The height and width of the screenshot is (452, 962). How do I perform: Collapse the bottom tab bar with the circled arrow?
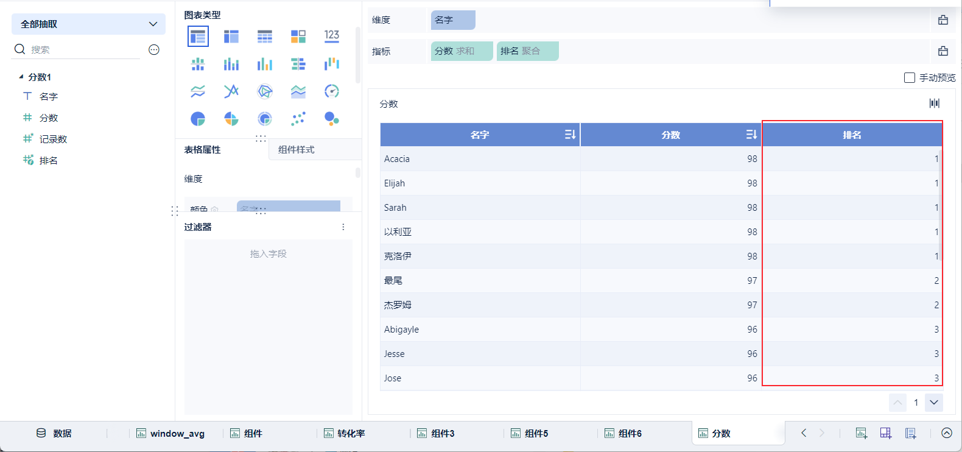[947, 433]
